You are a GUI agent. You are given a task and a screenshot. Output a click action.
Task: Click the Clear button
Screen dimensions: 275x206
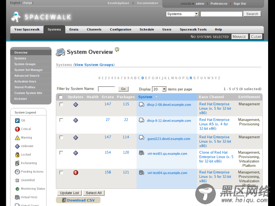tap(256, 37)
